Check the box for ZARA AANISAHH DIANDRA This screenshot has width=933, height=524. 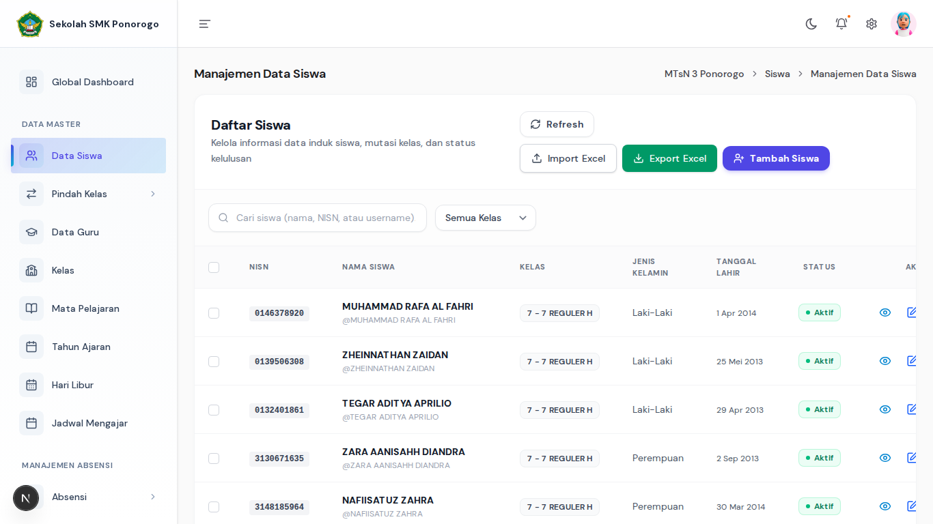coord(214,458)
